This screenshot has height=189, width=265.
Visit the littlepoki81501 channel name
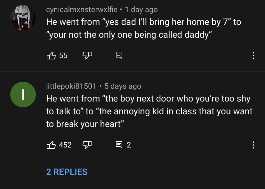71,86
